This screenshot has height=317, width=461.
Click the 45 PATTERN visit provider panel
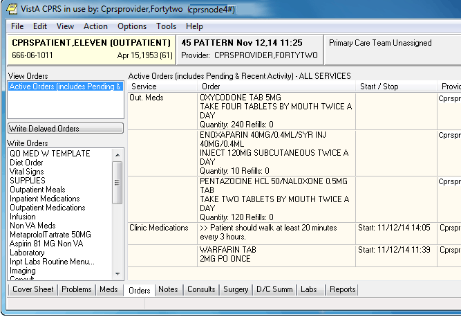250,49
